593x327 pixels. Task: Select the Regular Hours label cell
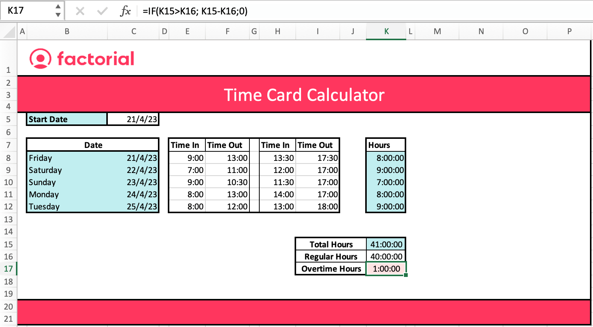pos(330,256)
